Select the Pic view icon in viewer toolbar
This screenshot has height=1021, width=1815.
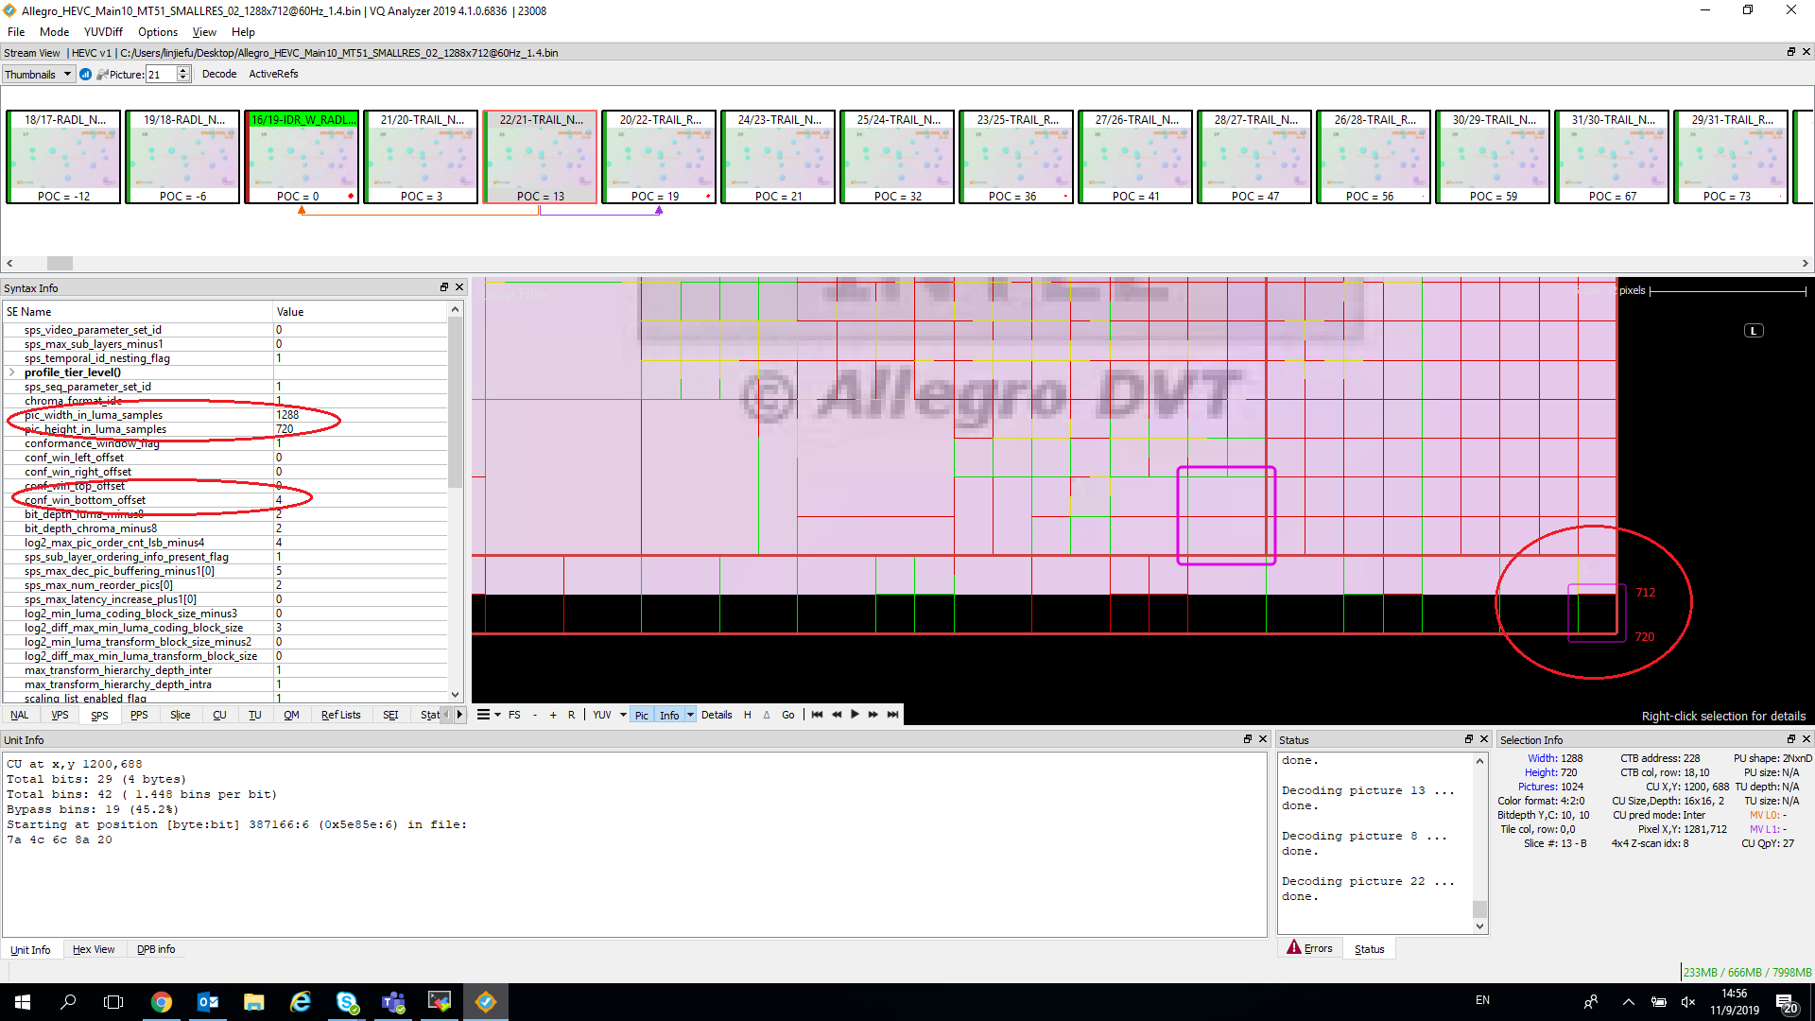pyautogui.click(x=641, y=715)
